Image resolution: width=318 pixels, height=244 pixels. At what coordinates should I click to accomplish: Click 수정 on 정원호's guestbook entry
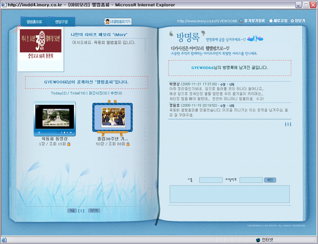pos(222,106)
